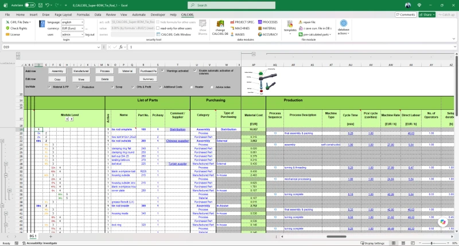Click the Save icon in title bar

pyautogui.click(x=40, y=5)
